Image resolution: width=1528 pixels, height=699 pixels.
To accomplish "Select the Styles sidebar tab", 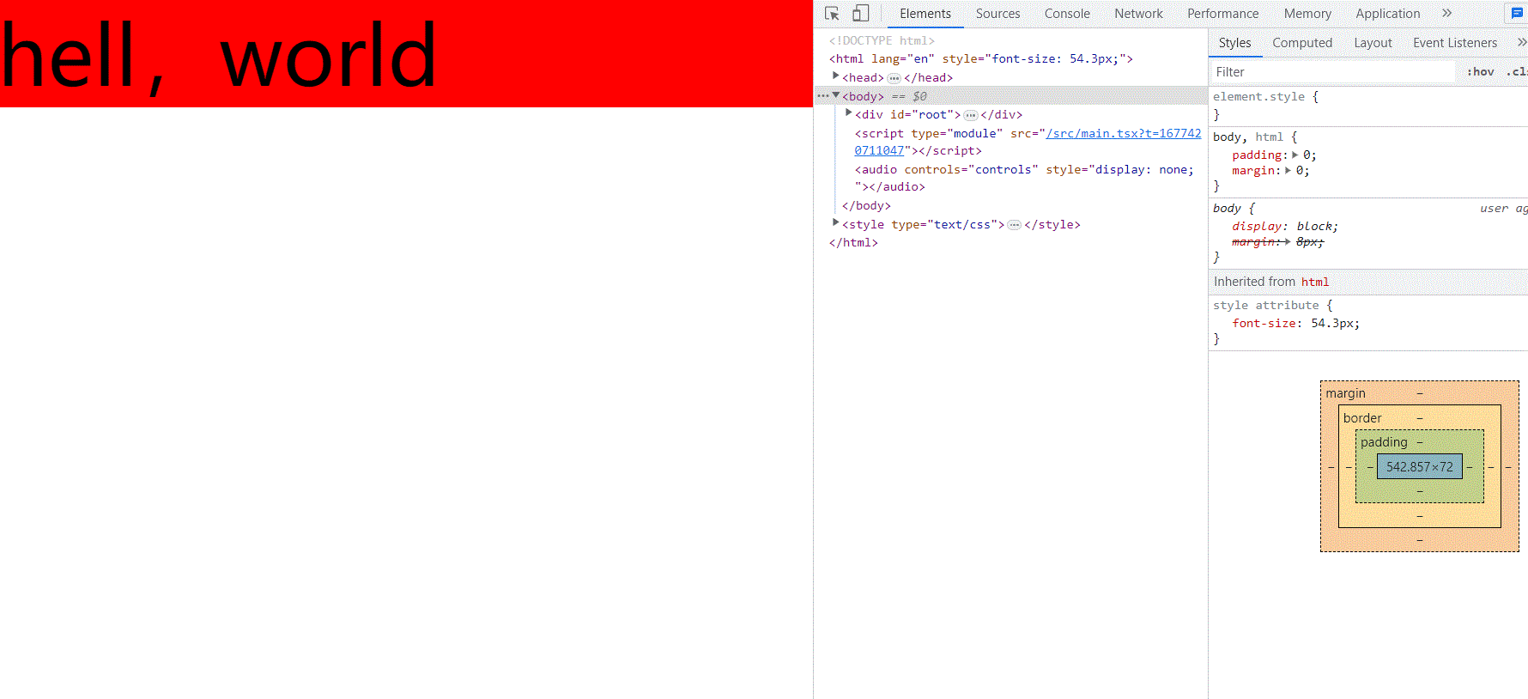I will coord(1234,43).
